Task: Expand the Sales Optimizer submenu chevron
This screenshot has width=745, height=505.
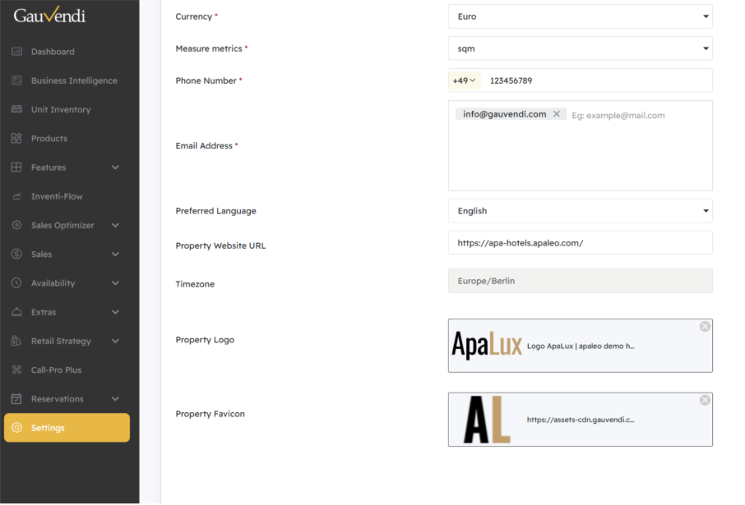Action: click(x=115, y=225)
